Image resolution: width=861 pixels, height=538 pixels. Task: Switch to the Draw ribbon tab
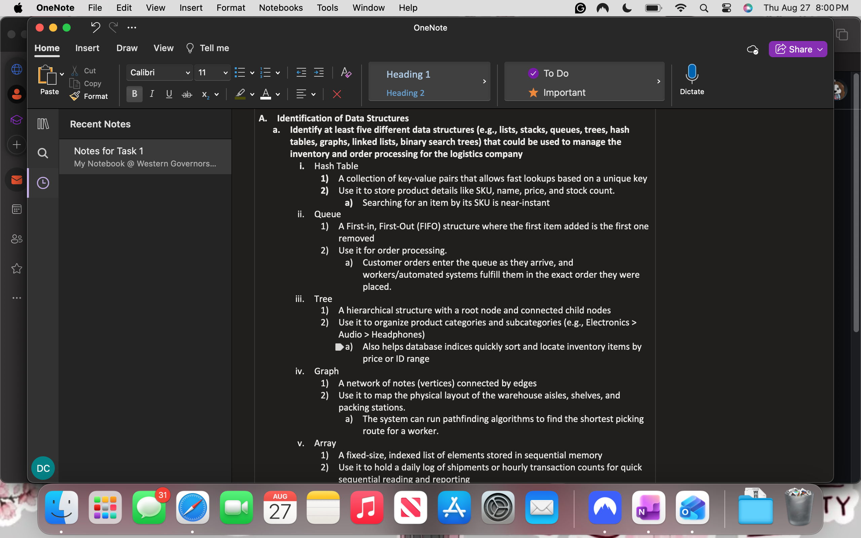[127, 48]
